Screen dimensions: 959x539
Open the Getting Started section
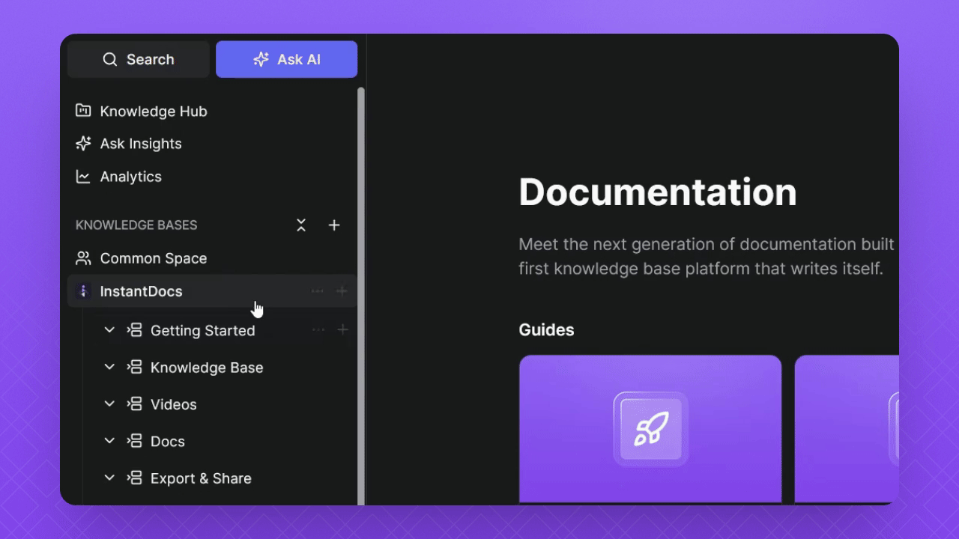(x=202, y=330)
